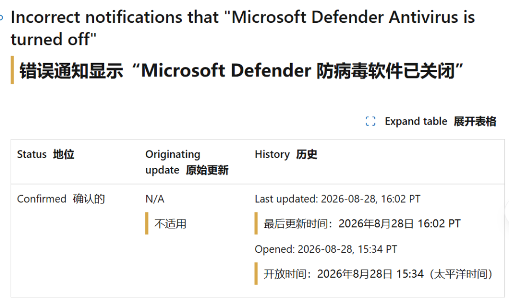Click the Status column header
The width and height of the screenshot is (509, 300).
(x=32, y=154)
